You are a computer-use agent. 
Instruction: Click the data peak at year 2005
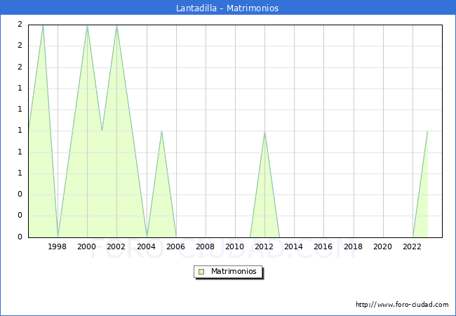tap(161, 131)
